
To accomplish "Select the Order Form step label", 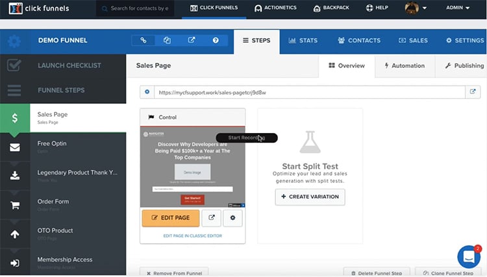I will [x=53, y=202].
